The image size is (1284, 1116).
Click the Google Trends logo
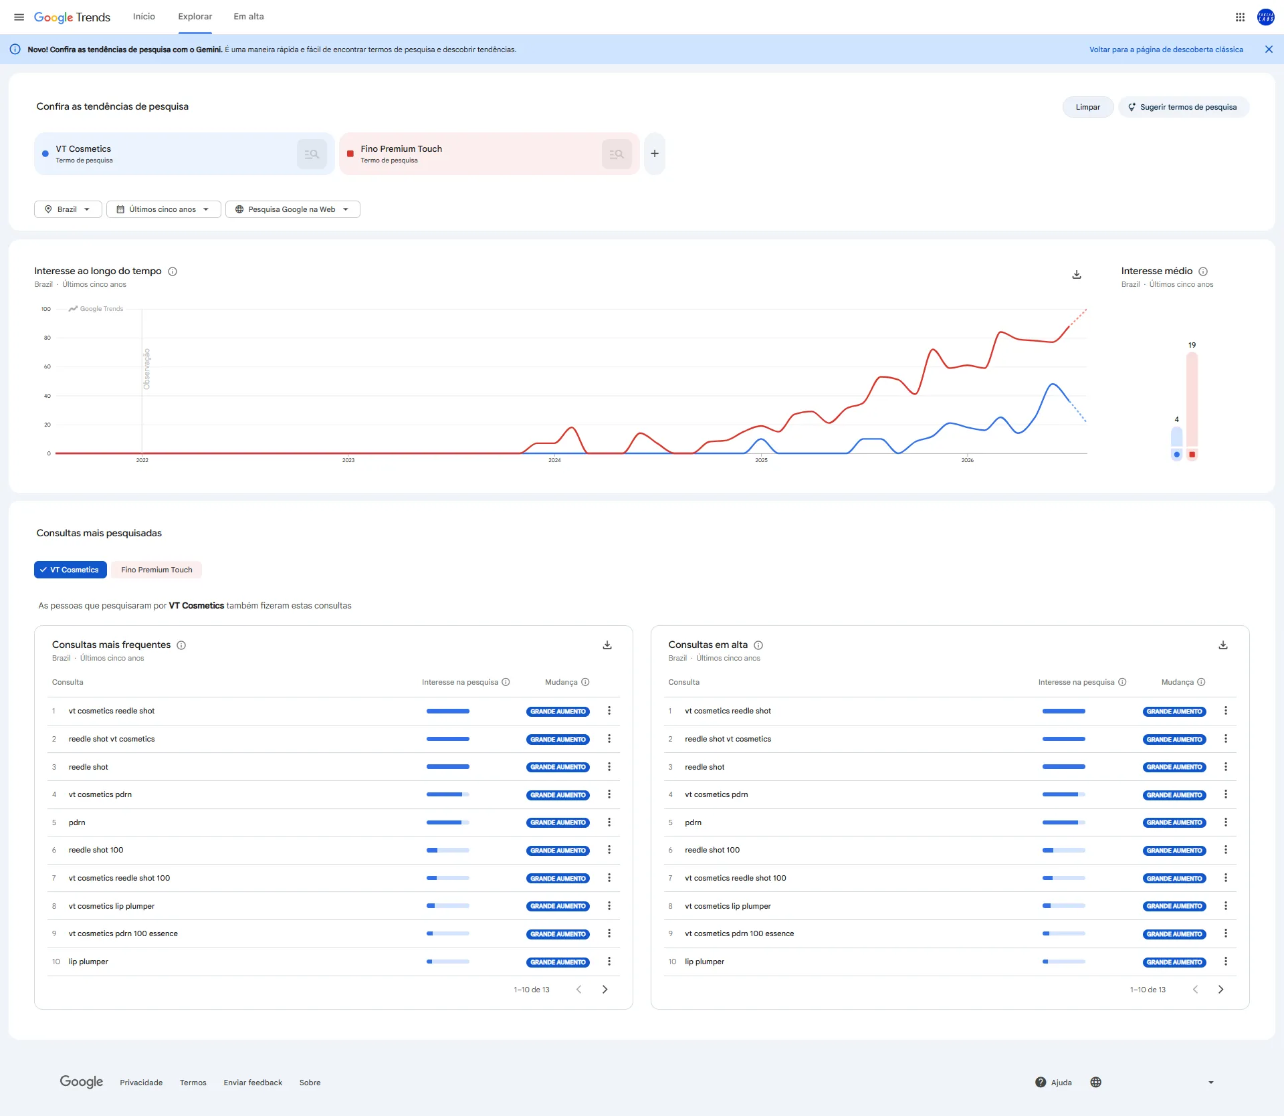(x=72, y=17)
